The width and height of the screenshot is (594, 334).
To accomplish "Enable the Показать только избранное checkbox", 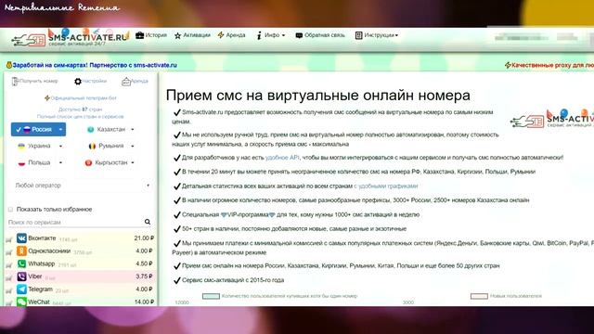I will click(x=10, y=210).
